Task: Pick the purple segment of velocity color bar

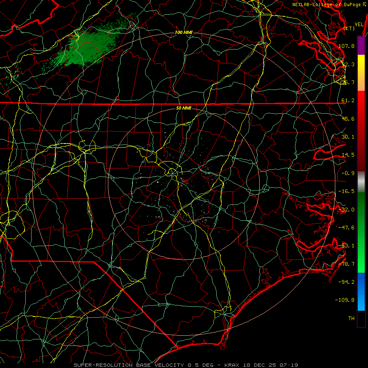Action: (361, 46)
